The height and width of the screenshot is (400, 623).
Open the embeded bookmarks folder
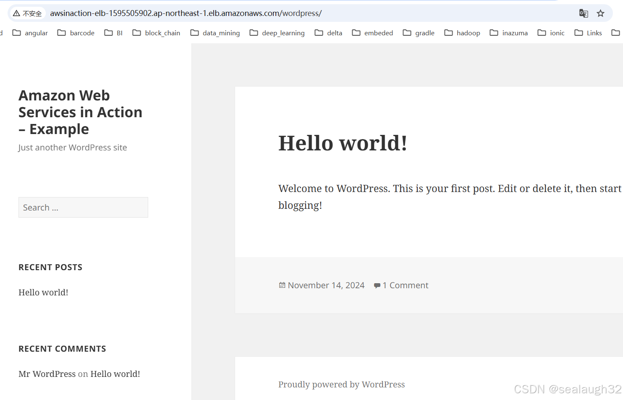click(372, 33)
